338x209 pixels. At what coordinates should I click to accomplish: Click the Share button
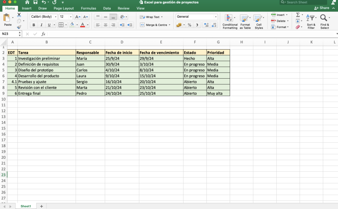tap(322, 8)
